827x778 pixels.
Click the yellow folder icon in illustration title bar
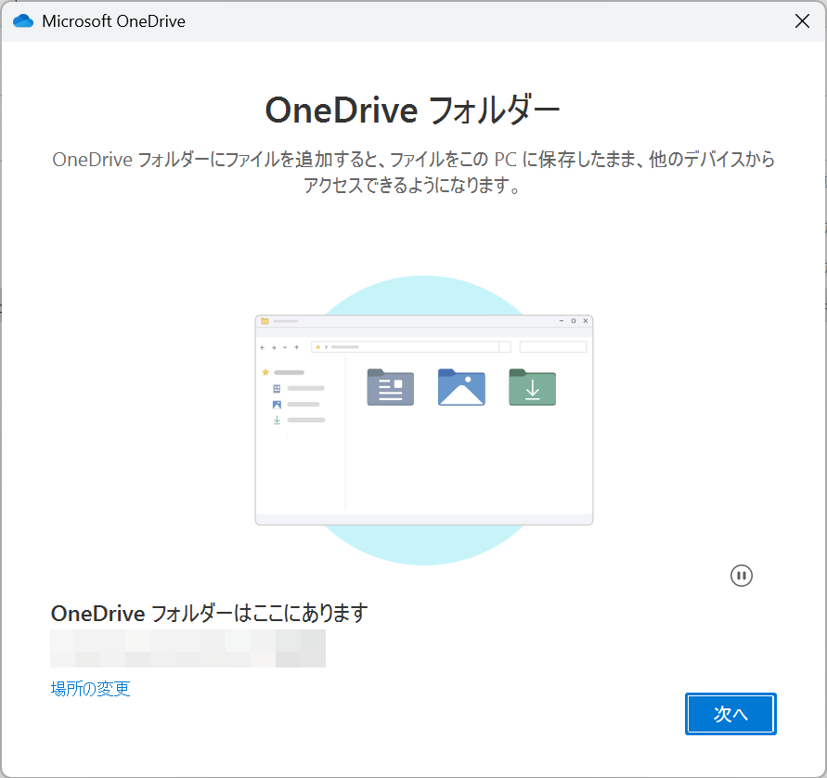tap(265, 321)
